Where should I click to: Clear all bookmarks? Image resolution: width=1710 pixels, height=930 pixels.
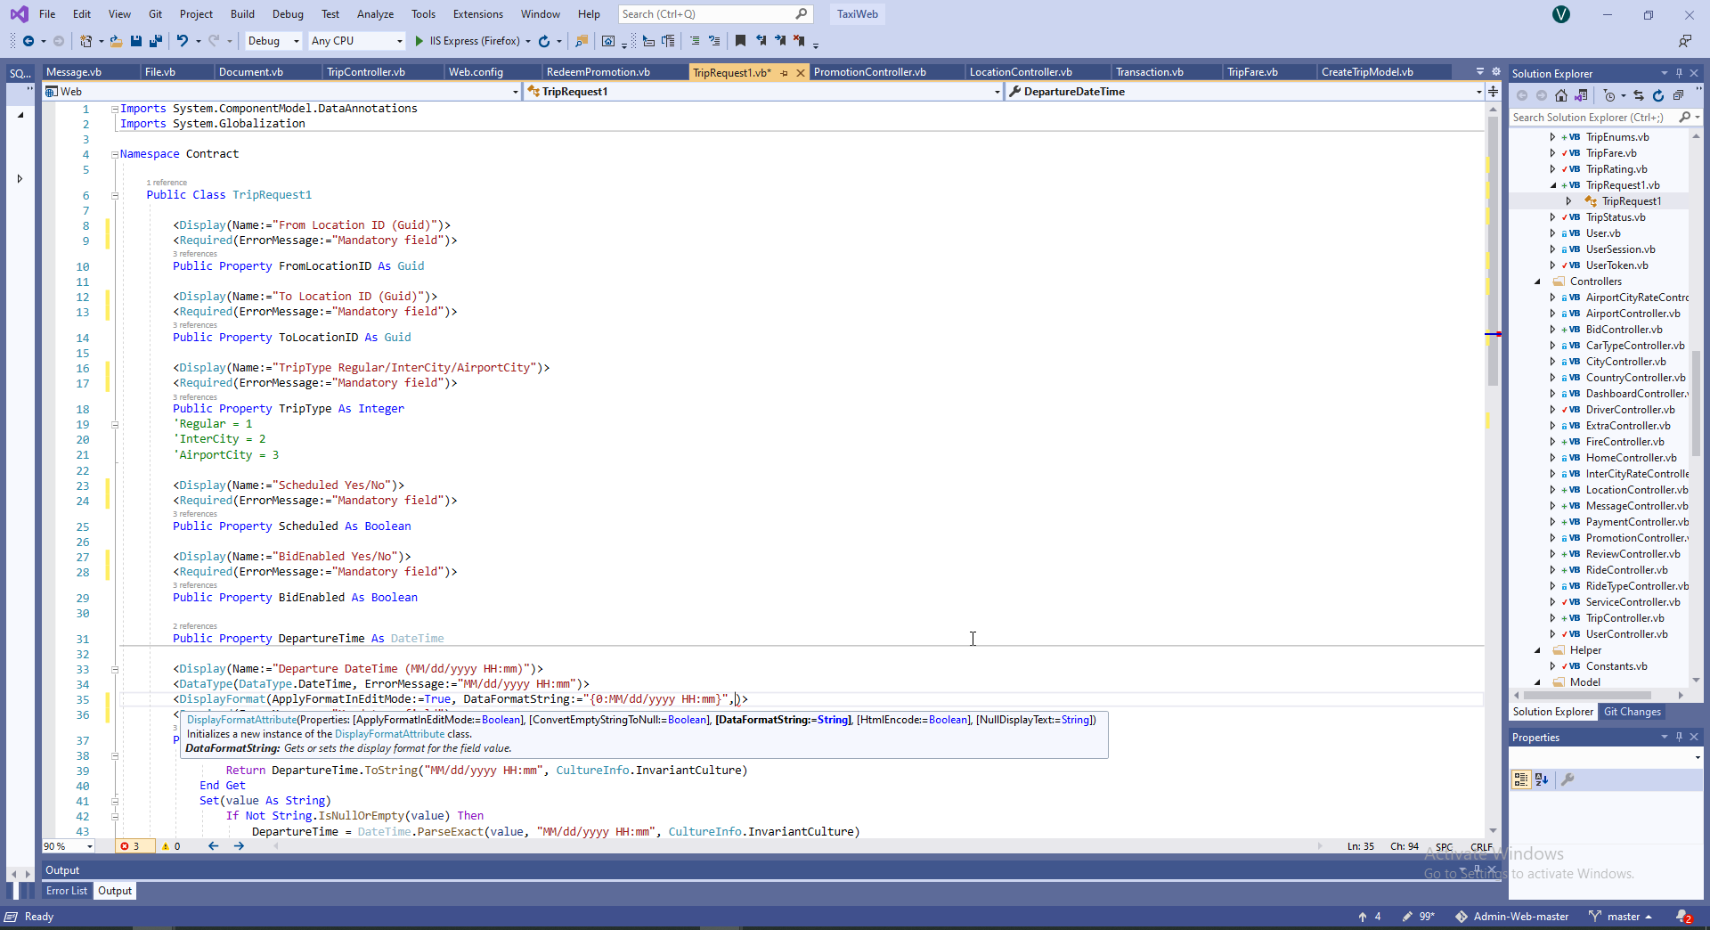tap(800, 41)
